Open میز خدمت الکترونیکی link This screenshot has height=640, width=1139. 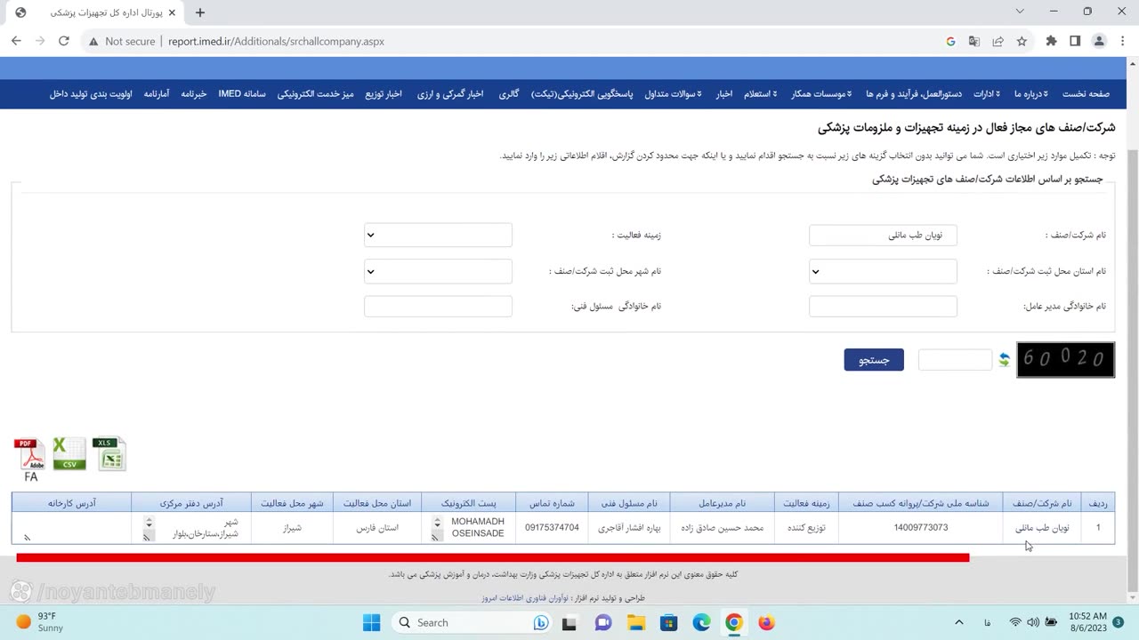point(316,94)
